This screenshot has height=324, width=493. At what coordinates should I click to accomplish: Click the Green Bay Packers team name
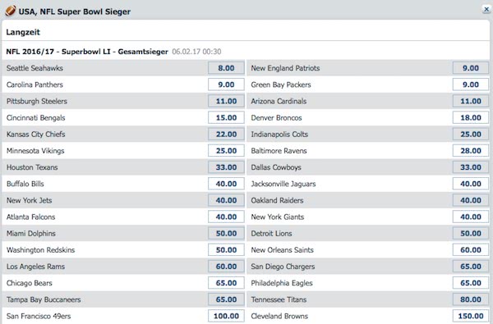[281, 84]
